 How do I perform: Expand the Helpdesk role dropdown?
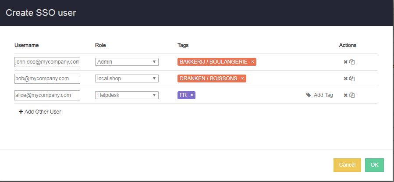tap(127, 95)
